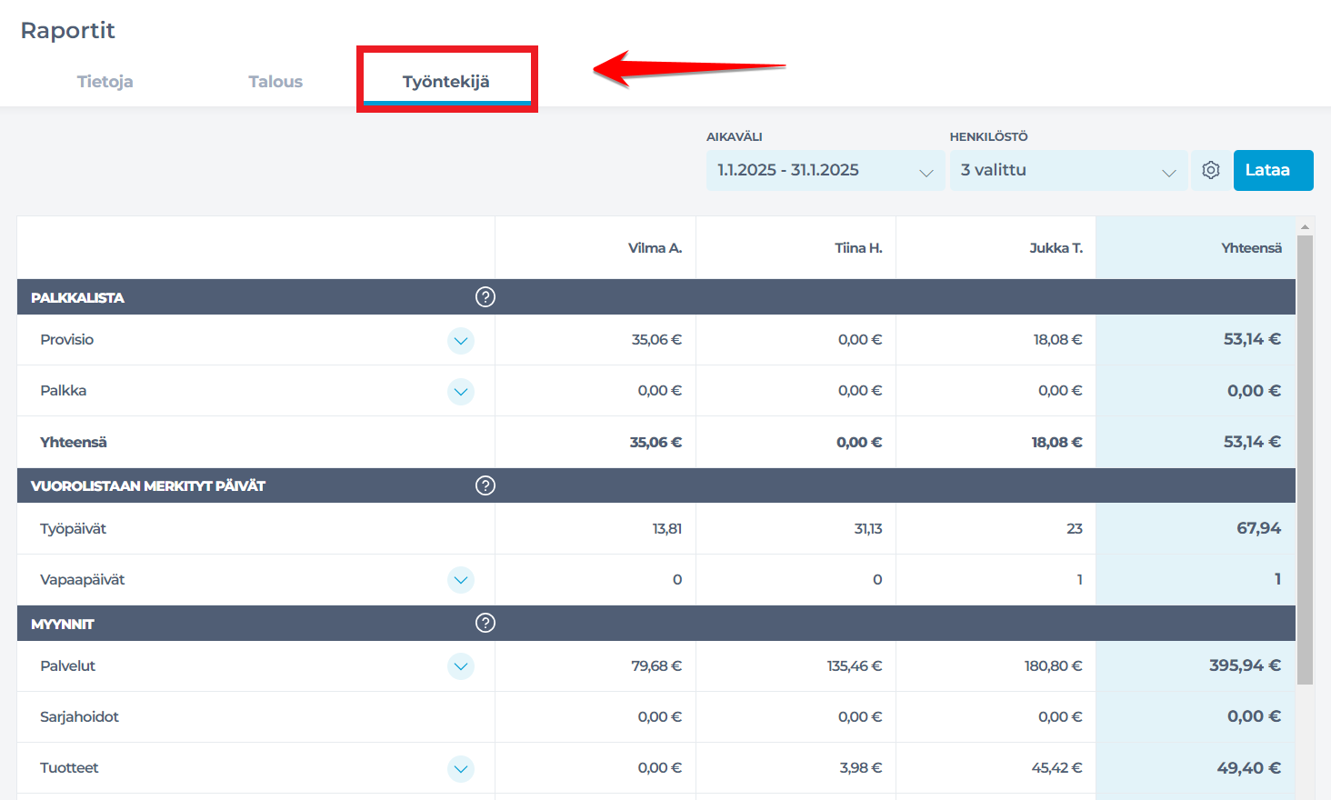This screenshot has height=800, width=1331.
Task: Open the report settings gear icon
Action: (1210, 170)
